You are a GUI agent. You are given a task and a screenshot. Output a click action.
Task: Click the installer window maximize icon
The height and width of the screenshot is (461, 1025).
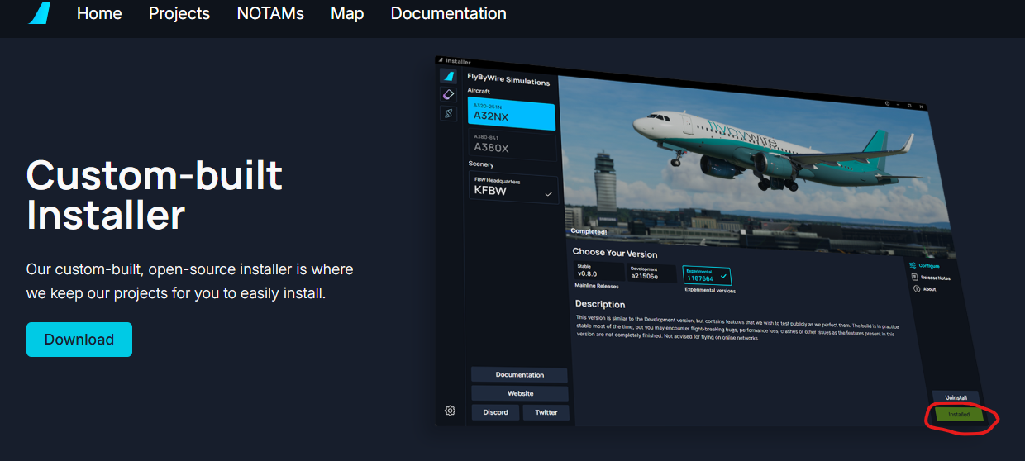909,106
